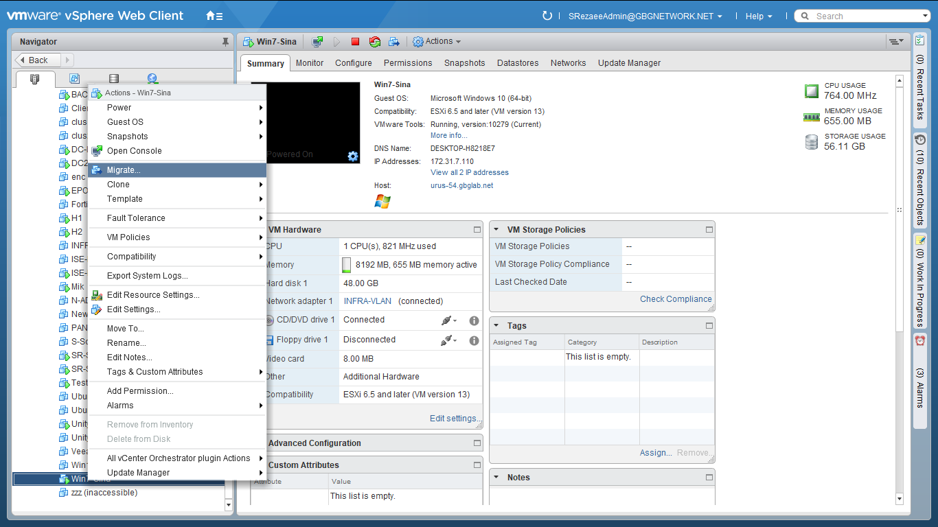The image size is (938, 527).
Task: Collapse the VM Storage Policies section
Action: [496, 230]
